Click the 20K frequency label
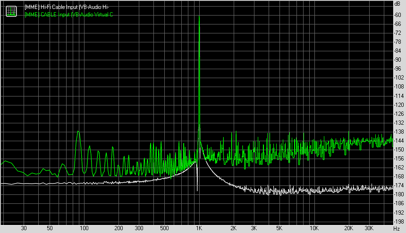The image size is (406, 233). pyautogui.click(x=348, y=228)
